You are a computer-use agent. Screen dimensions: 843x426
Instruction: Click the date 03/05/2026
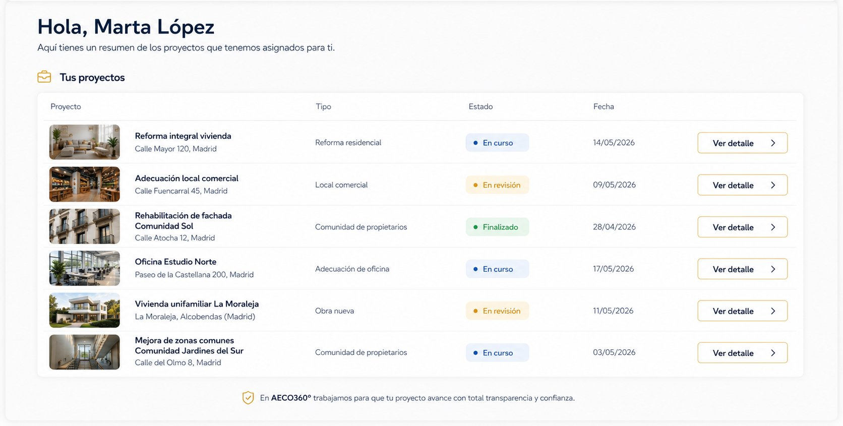pyautogui.click(x=614, y=352)
